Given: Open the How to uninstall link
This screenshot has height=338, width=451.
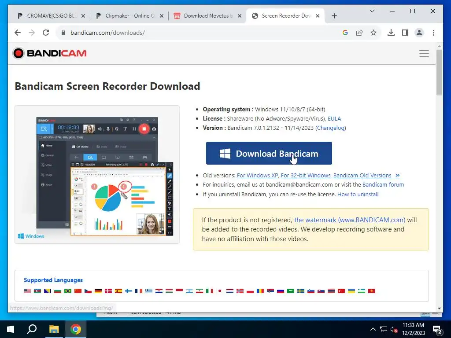Looking at the screenshot, I should 358,194.
